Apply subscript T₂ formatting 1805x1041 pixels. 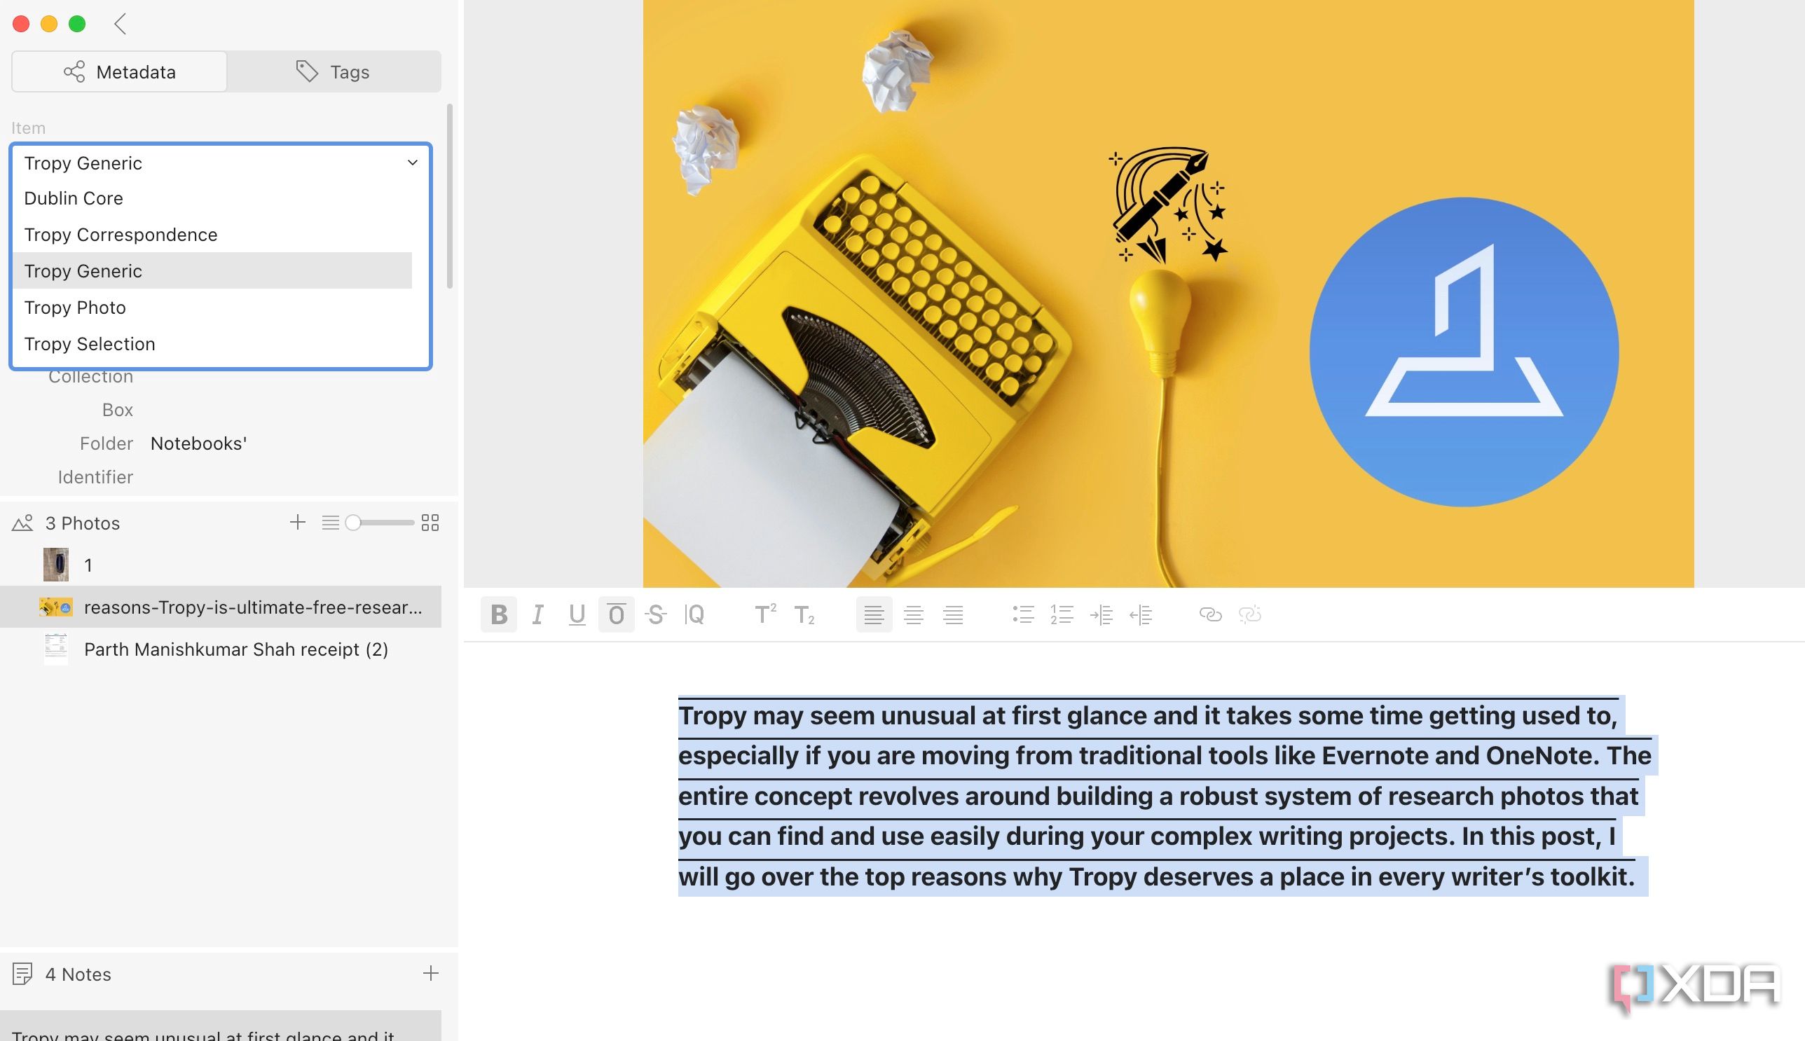804,614
